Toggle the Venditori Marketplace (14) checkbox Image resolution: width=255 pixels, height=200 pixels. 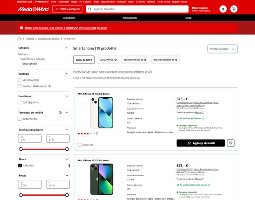click(19, 86)
